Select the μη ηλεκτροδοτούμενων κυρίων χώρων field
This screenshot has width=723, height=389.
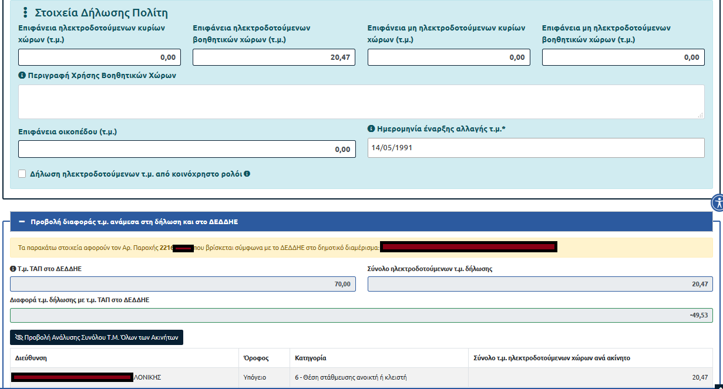click(449, 57)
